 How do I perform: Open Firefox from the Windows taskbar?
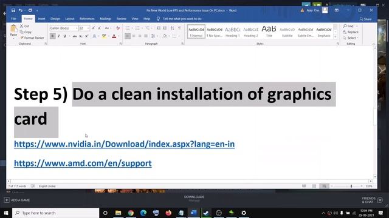[168, 213]
